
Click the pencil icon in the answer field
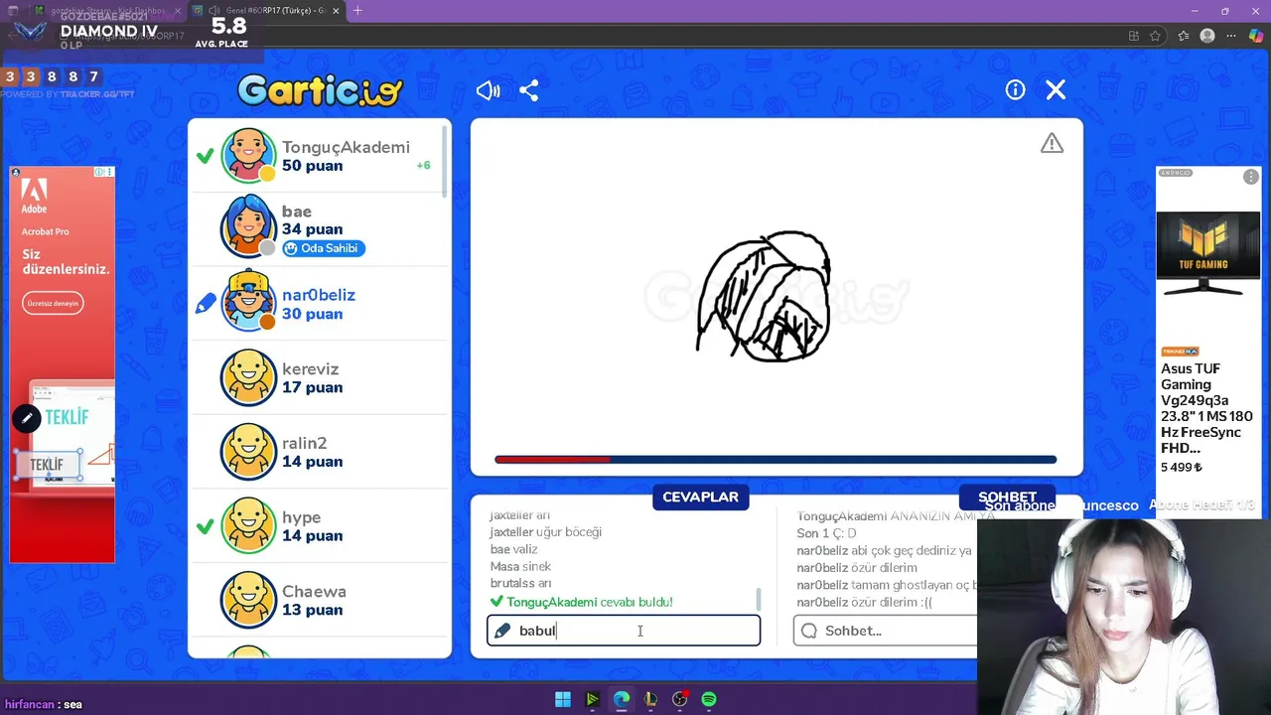(502, 631)
